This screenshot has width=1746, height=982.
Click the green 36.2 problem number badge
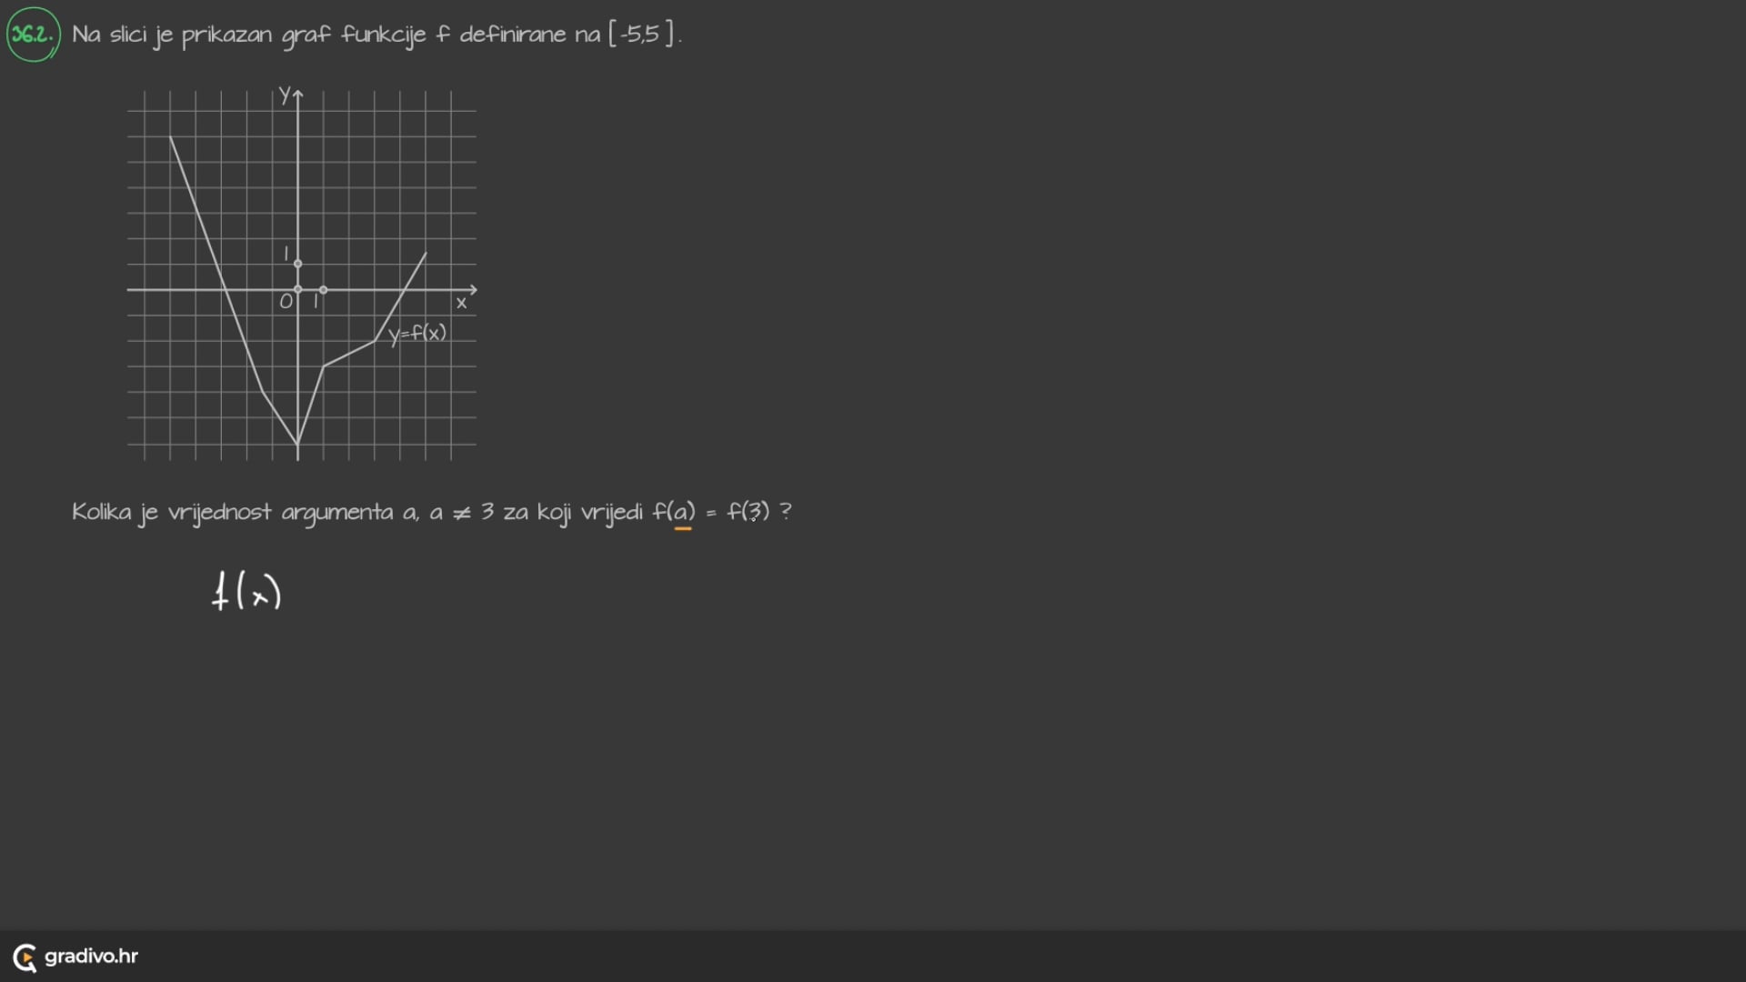pos(34,35)
